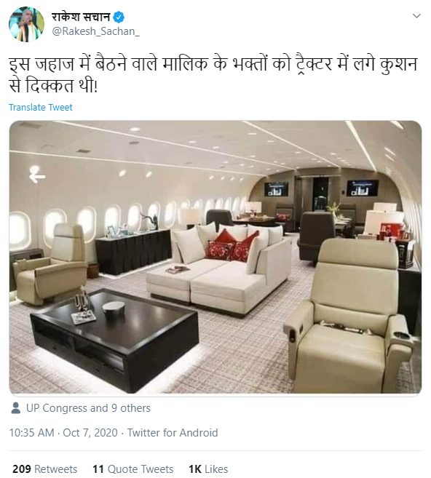Click the red cushions on the sofa
The width and height of the screenshot is (431, 478).
[x=232, y=246]
